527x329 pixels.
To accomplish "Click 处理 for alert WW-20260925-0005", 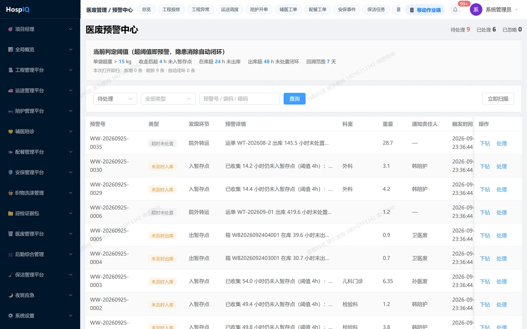I will tap(502, 235).
